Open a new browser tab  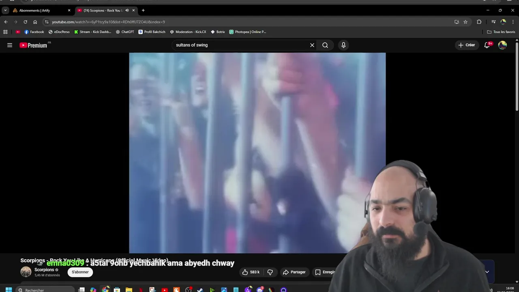click(143, 11)
